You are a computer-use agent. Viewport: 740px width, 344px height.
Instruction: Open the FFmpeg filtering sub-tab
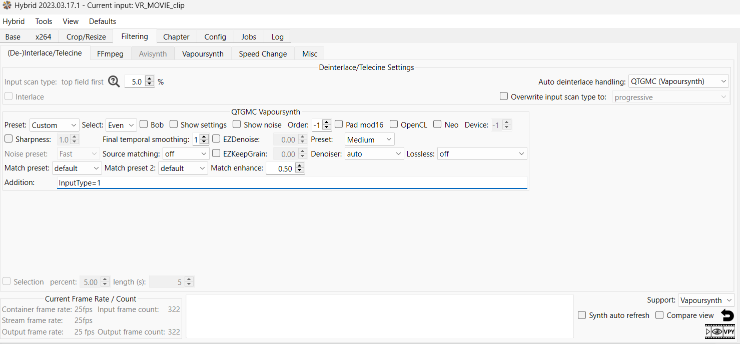tap(110, 53)
